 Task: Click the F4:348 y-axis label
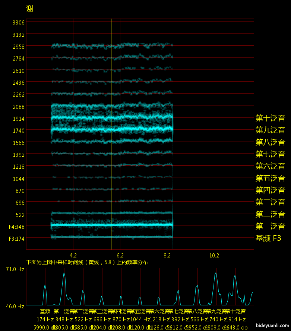(17, 227)
